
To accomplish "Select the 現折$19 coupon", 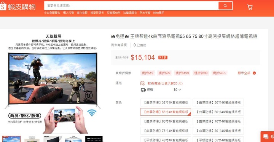I will point(147,73).
